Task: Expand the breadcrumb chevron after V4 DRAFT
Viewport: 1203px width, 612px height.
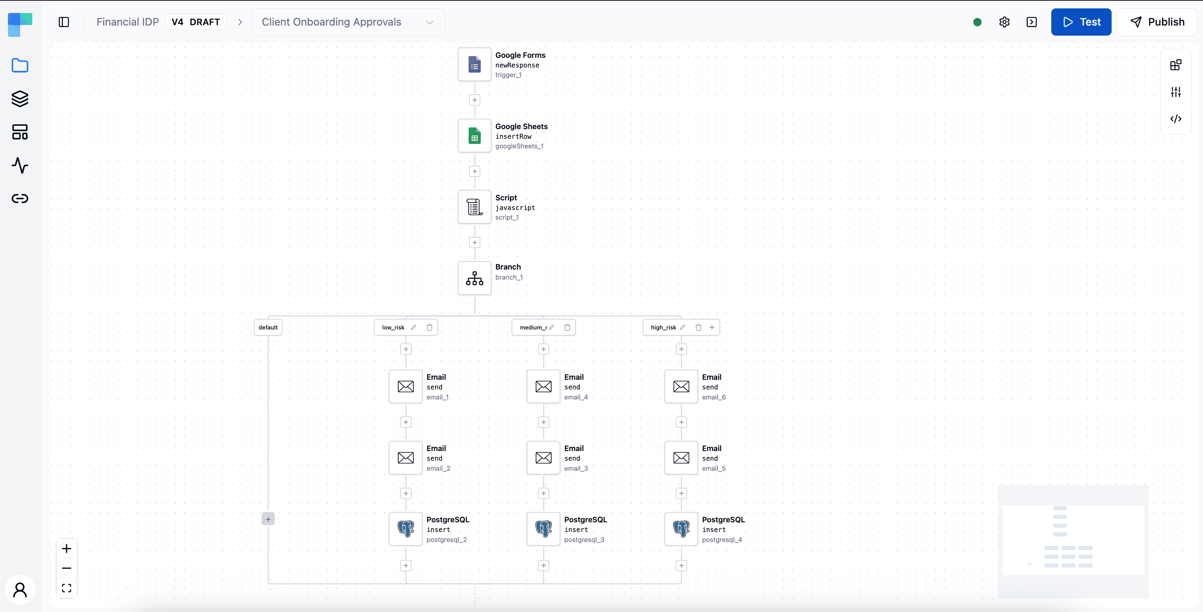Action: (240, 22)
